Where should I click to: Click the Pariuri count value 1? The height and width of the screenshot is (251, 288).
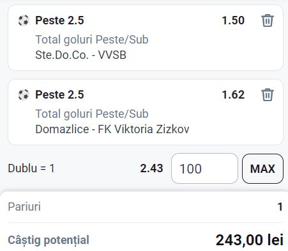click(x=280, y=207)
